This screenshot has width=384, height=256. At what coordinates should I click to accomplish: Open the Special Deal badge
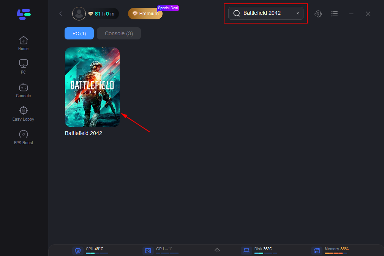click(168, 8)
